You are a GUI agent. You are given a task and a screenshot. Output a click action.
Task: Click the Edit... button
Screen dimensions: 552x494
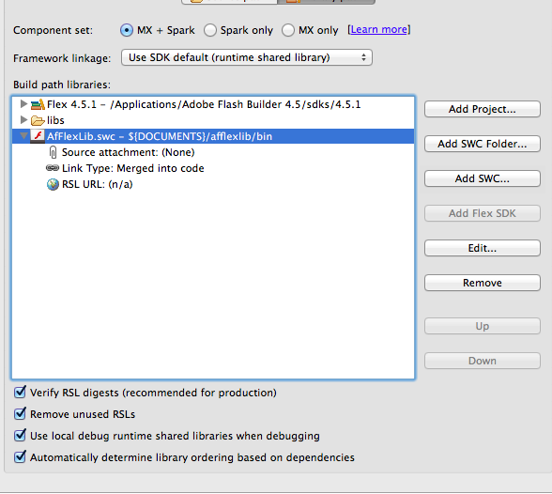[x=483, y=248]
